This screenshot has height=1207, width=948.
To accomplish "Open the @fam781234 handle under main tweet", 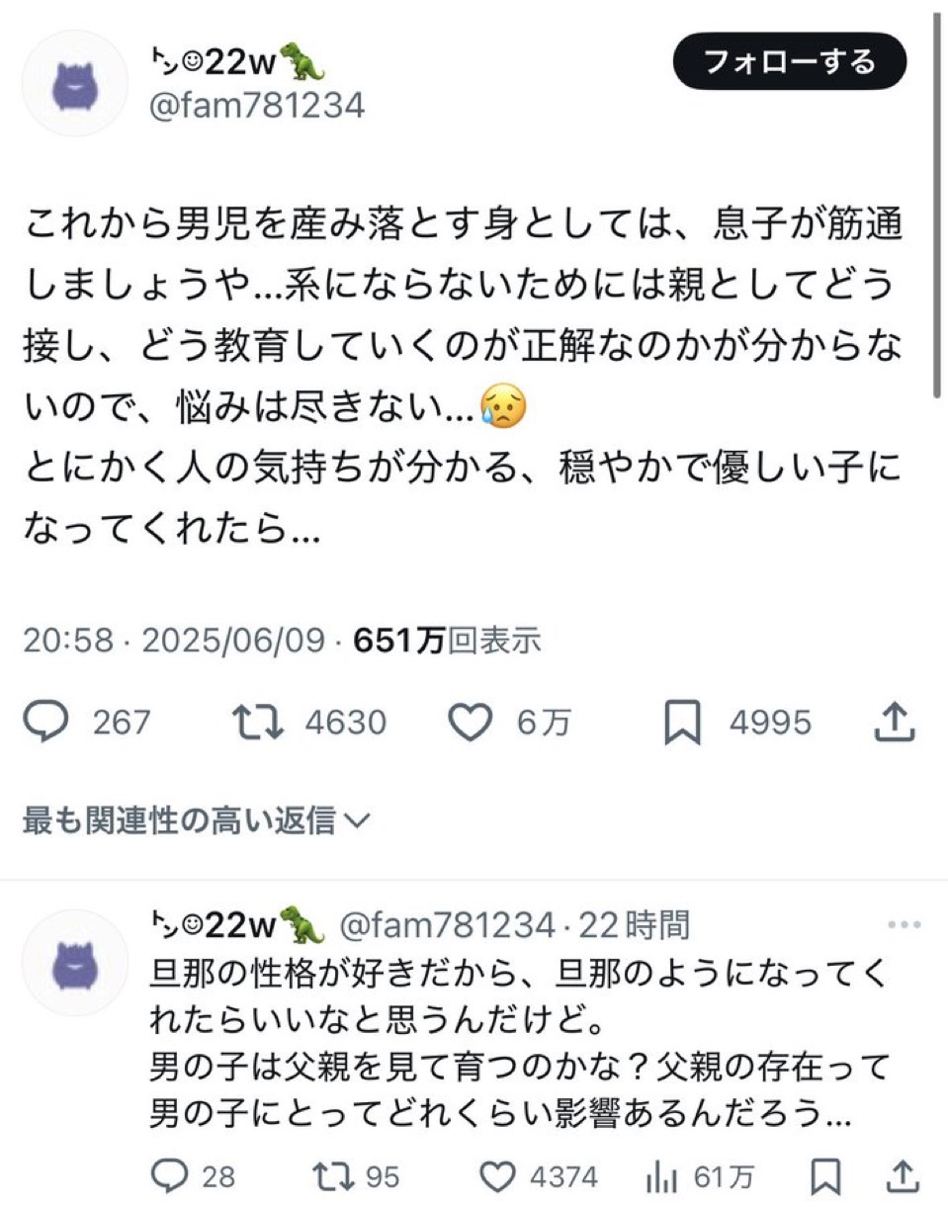I will 256,105.
